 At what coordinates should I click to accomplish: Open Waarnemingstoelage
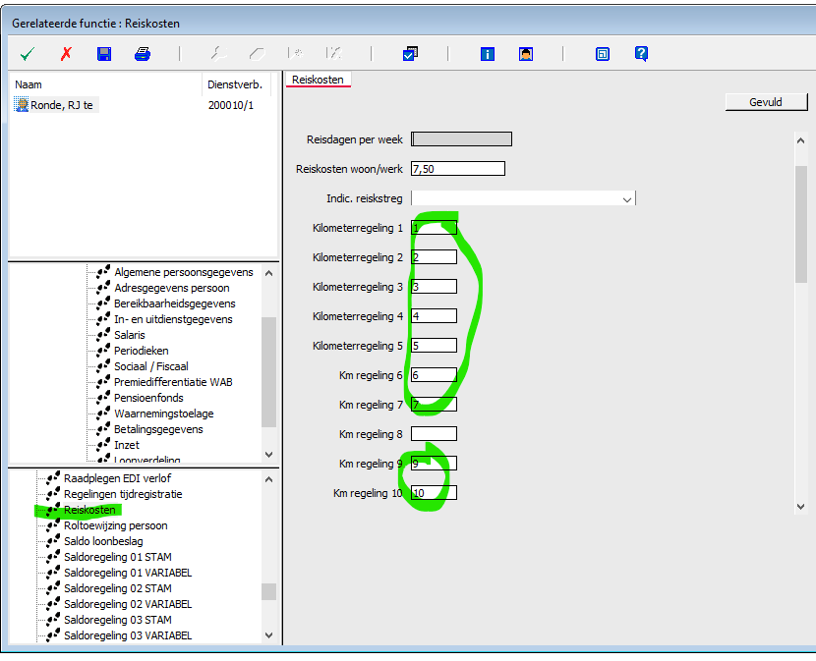point(164,413)
